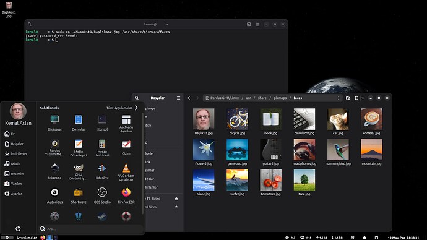427x240 pixels.
Task: Navigate to pixmaps in the path bar
Action: 280,98
